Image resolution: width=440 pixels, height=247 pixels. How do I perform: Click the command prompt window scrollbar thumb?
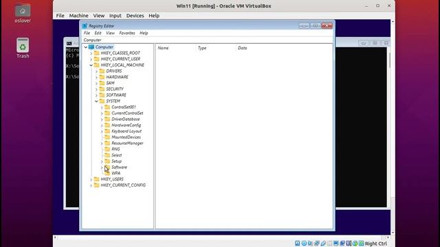pyautogui.click(x=390, y=60)
